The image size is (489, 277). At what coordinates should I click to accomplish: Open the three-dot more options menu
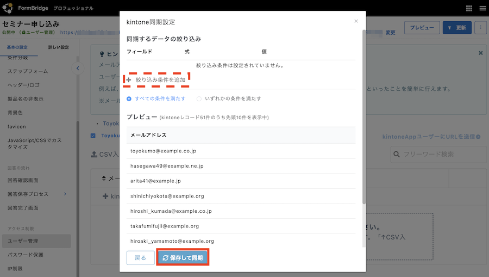point(480,28)
